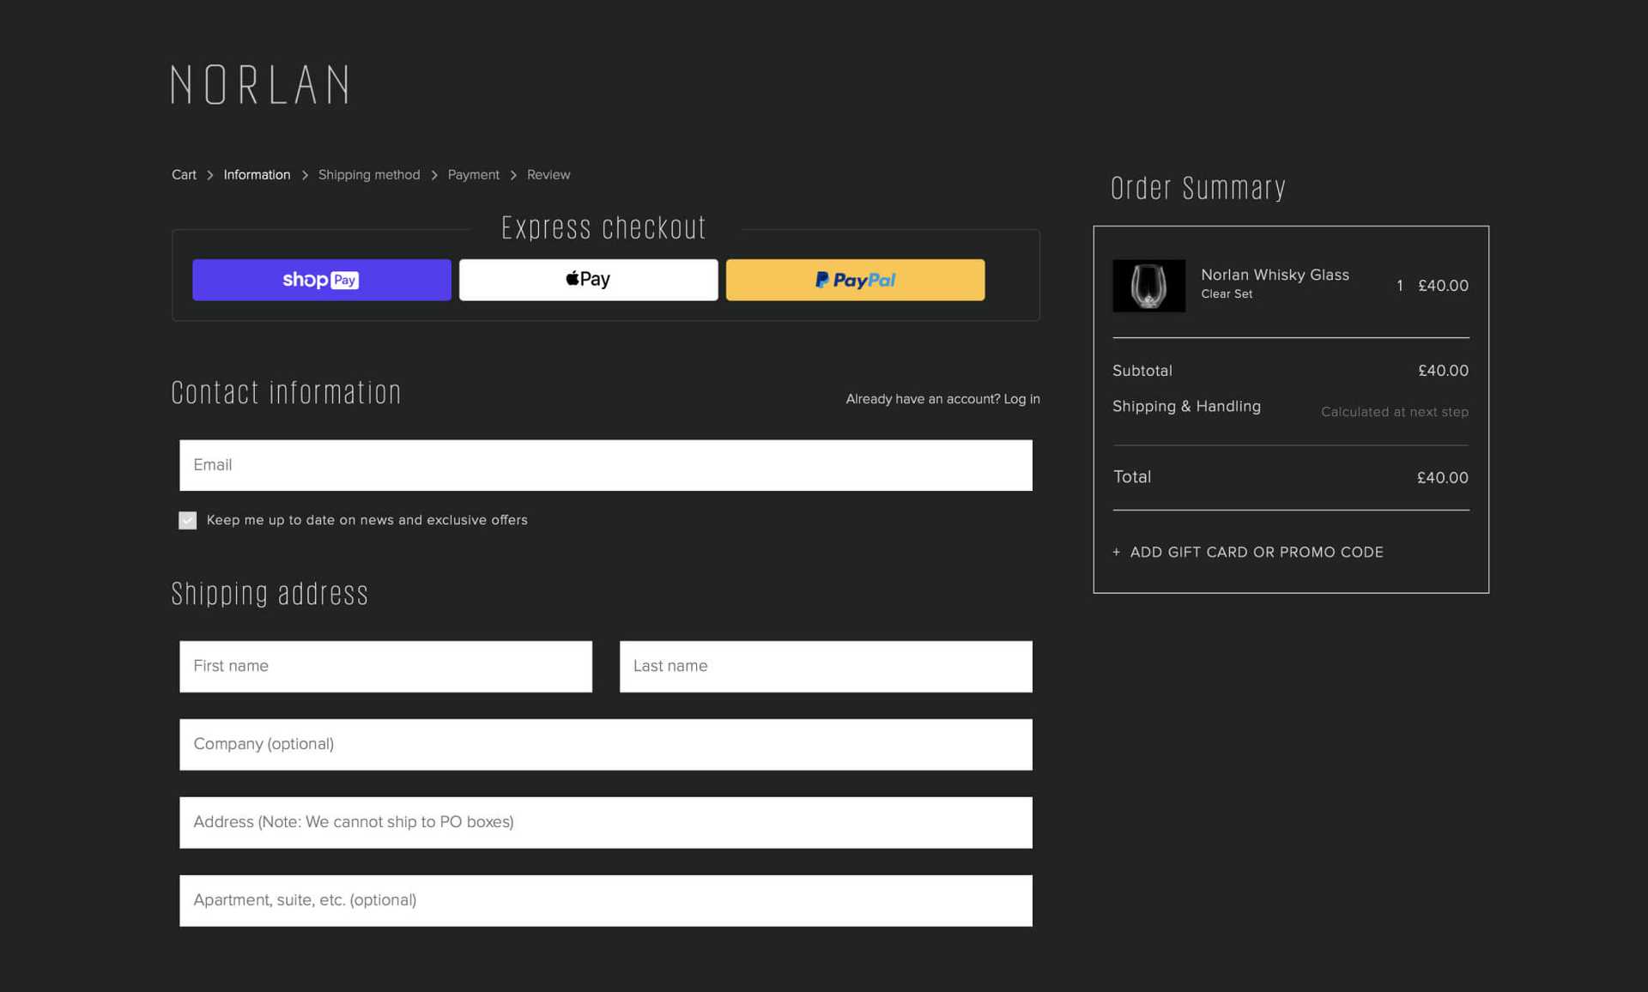The image size is (1648, 992).
Task: Check out with PayPal button
Action: tap(856, 280)
